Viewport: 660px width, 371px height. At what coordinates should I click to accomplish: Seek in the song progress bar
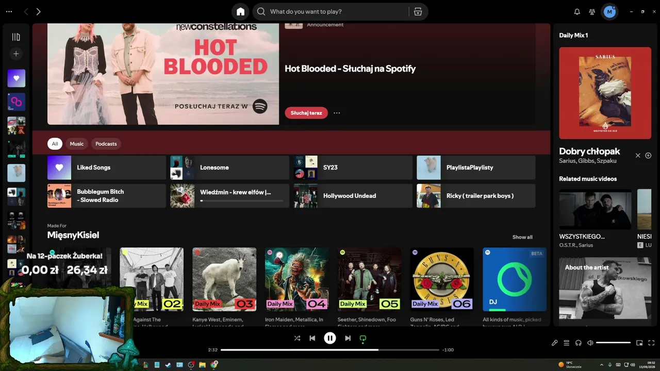pos(330,350)
